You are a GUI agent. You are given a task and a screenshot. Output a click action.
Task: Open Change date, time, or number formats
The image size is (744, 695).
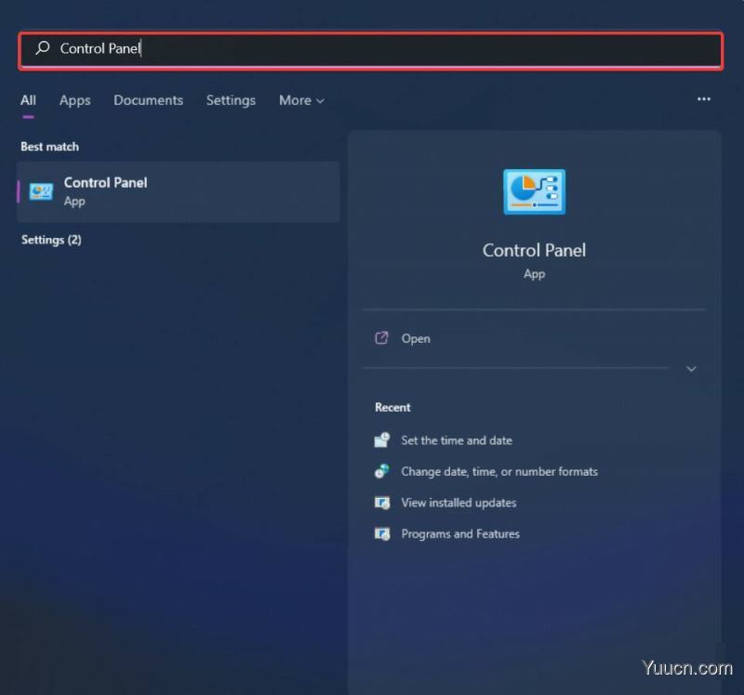[x=499, y=472]
